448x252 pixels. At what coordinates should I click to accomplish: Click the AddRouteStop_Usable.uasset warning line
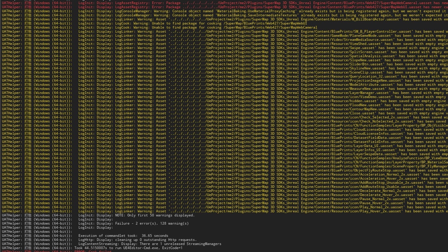click(225, 187)
